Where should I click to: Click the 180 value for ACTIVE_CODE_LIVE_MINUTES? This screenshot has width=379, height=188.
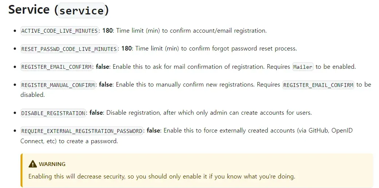coord(107,30)
